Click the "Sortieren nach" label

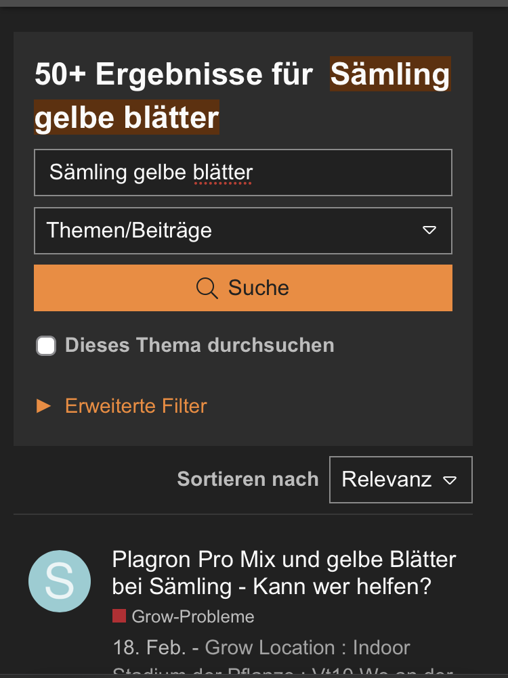click(247, 480)
